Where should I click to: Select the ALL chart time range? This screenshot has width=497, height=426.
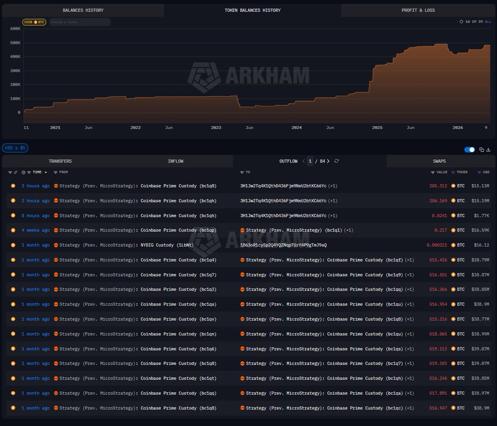point(488,22)
